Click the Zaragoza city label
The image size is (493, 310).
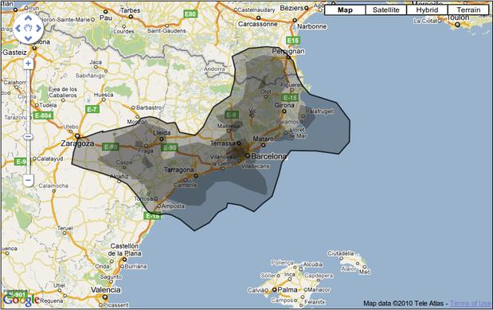(x=77, y=143)
